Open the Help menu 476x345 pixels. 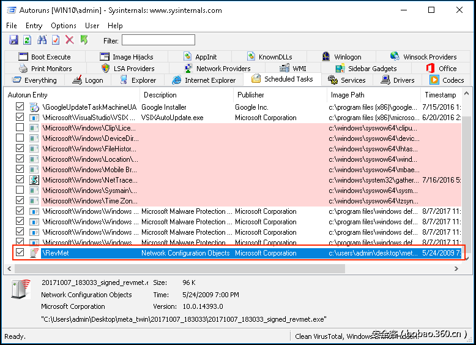[115, 26]
